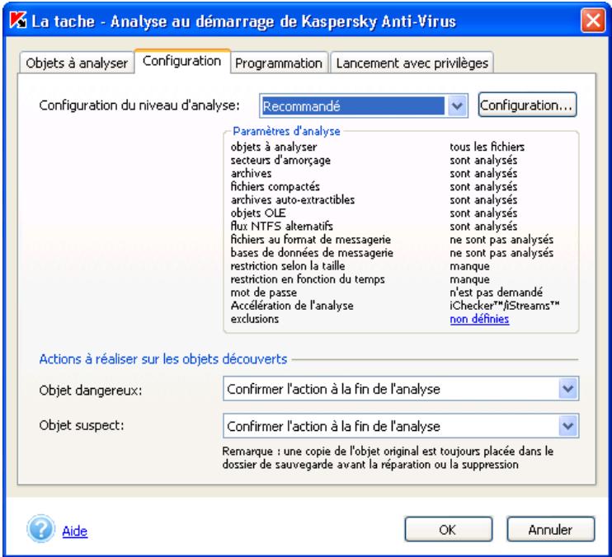Click the 'objets OLE' parameter text
The image size is (612, 557).
point(258,213)
